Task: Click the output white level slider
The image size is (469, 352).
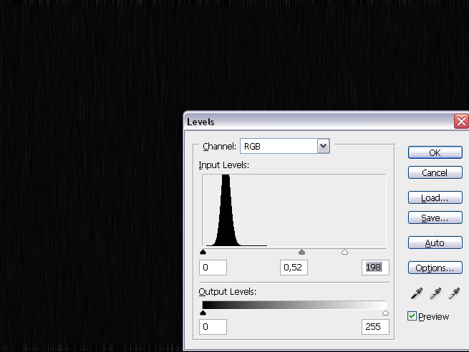Action: (385, 313)
